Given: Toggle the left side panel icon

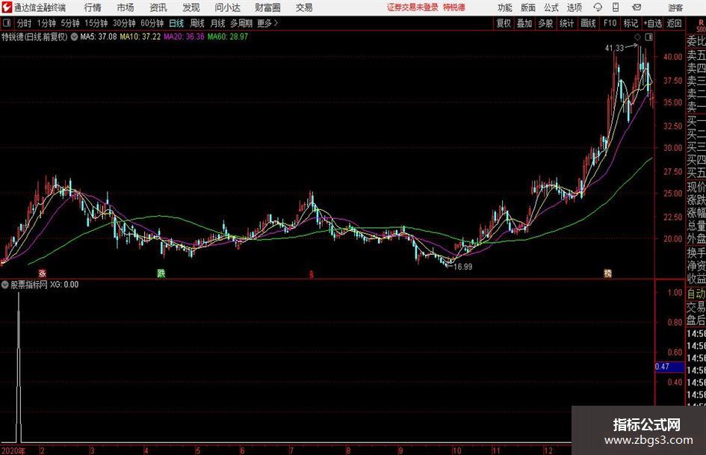Looking at the screenshot, I should click(x=6, y=23).
